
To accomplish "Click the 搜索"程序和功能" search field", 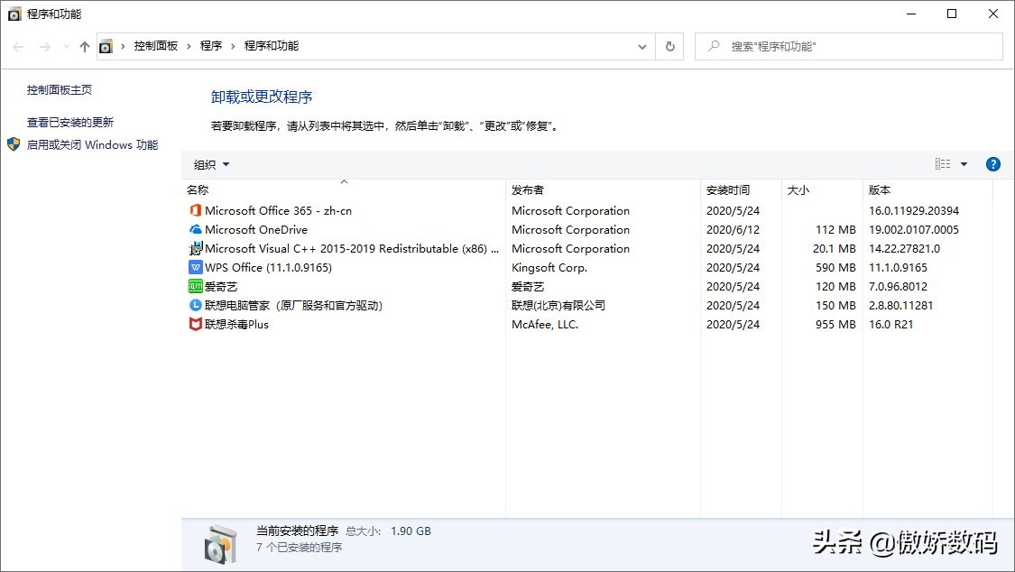I will click(849, 47).
